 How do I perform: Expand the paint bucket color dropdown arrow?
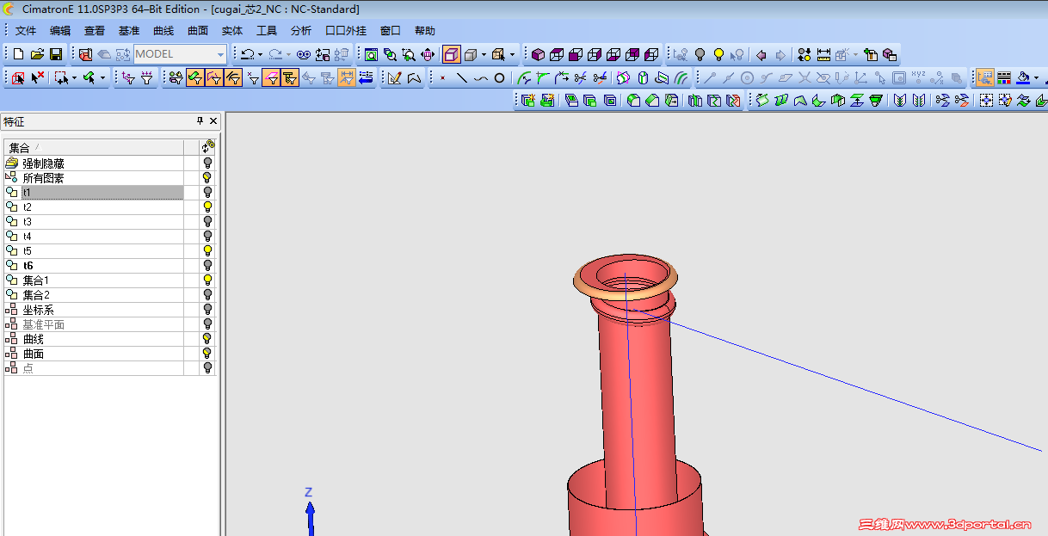click(x=1036, y=77)
